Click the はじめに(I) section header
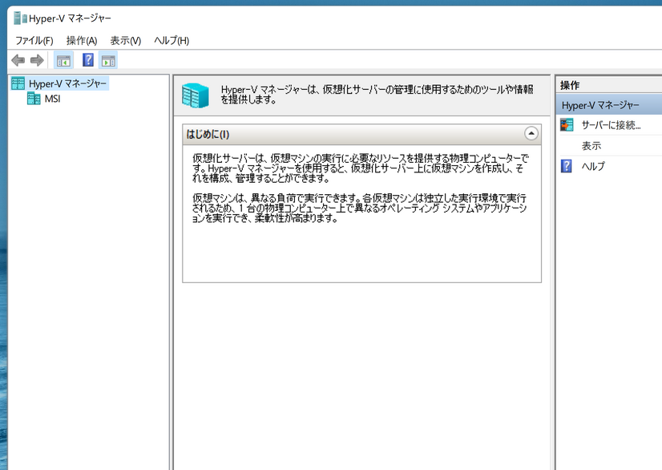 tap(361, 135)
